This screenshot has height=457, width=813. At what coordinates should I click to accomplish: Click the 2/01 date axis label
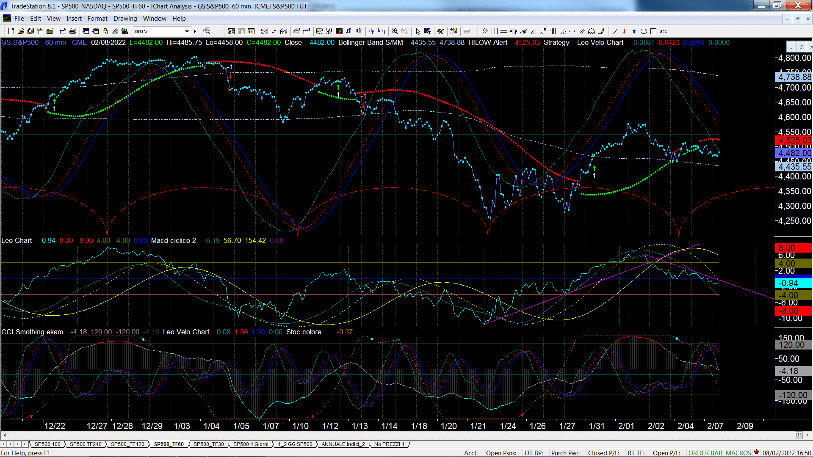click(x=626, y=426)
